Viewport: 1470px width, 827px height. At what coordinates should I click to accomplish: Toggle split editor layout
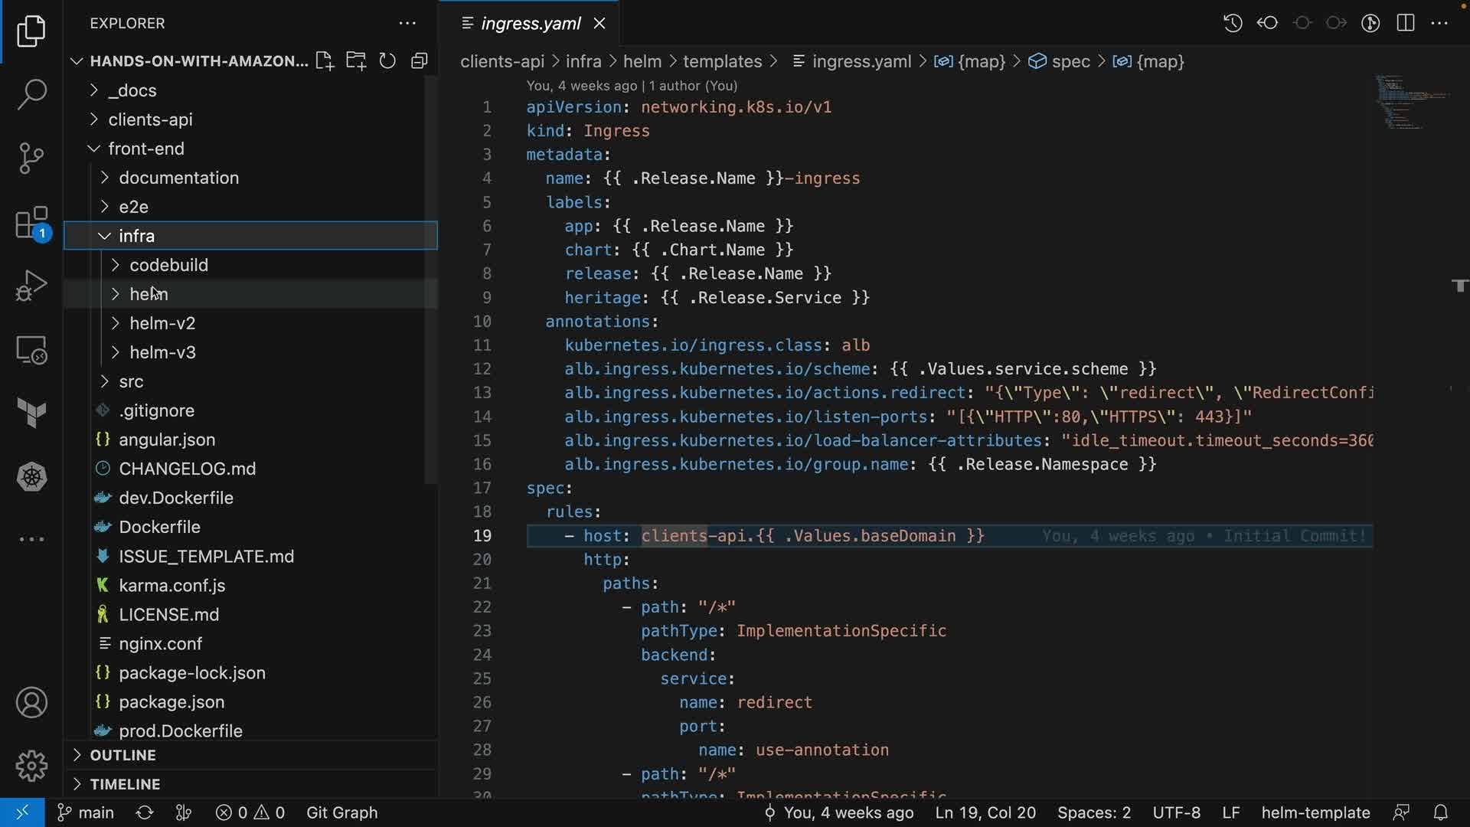(1406, 23)
